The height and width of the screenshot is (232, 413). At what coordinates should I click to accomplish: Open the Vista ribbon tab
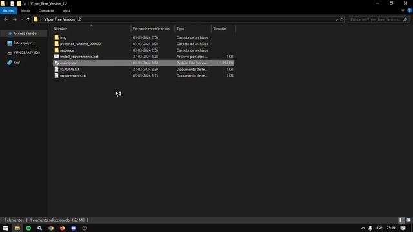coord(66,10)
